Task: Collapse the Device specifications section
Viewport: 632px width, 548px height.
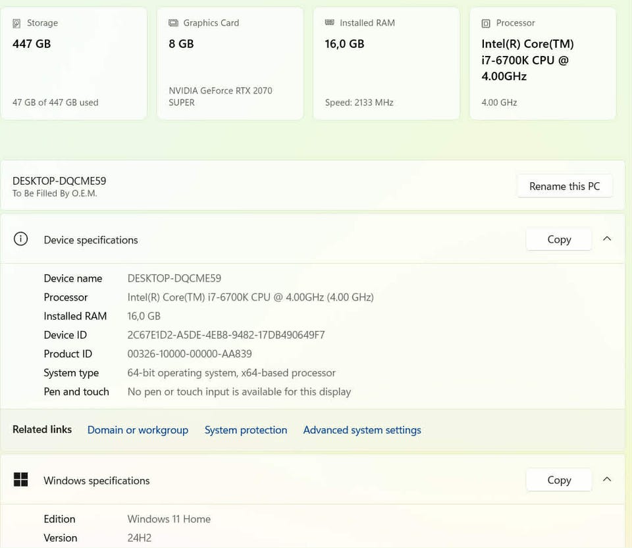Action: pyautogui.click(x=607, y=239)
